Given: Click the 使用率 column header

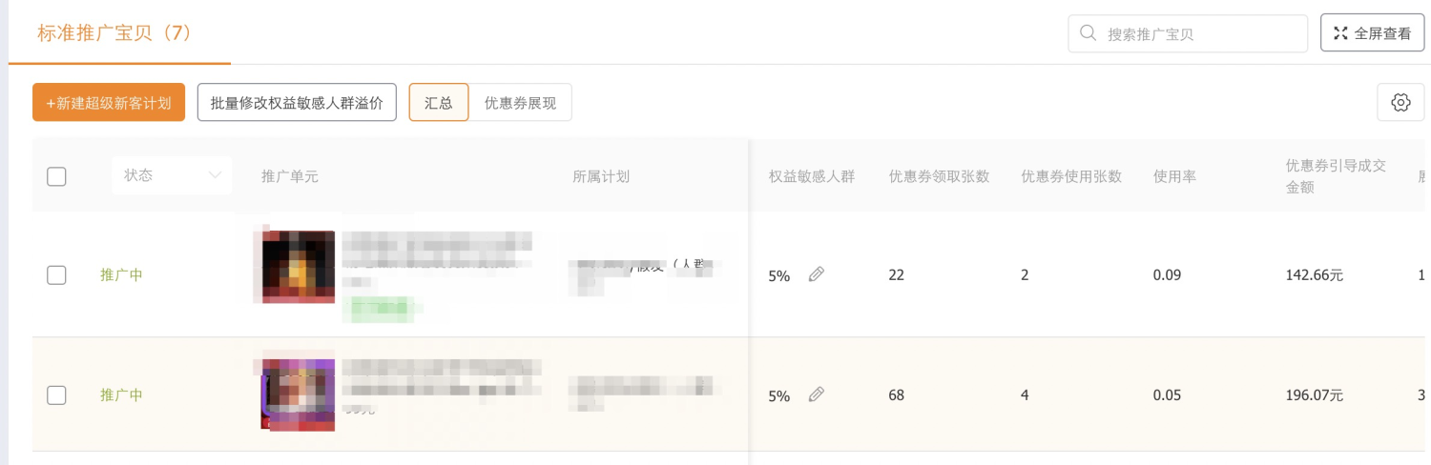Looking at the screenshot, I should (x=1174, y=176).
